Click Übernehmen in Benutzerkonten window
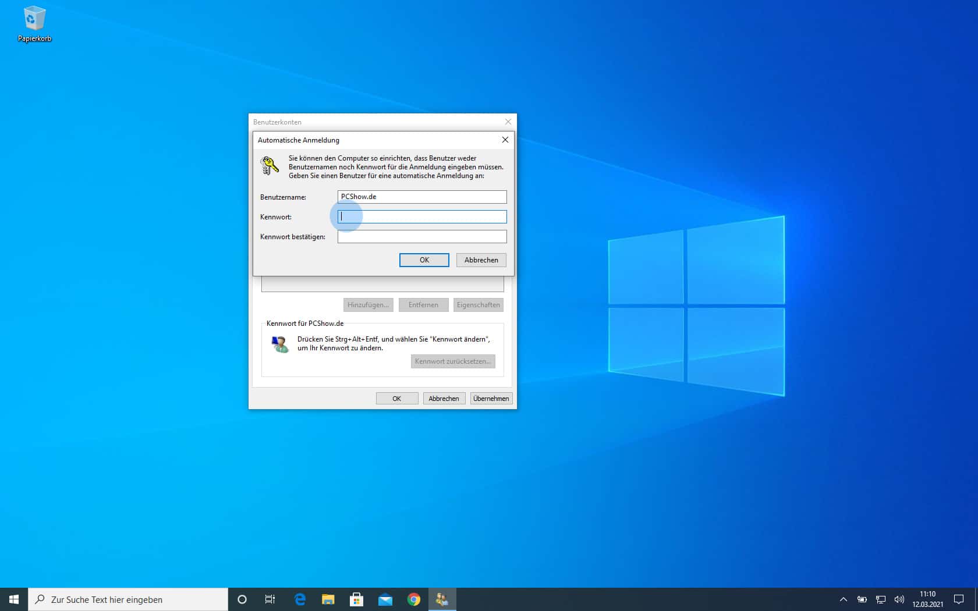This screenshot has height=611, width=978. click(x=491, y=399)
